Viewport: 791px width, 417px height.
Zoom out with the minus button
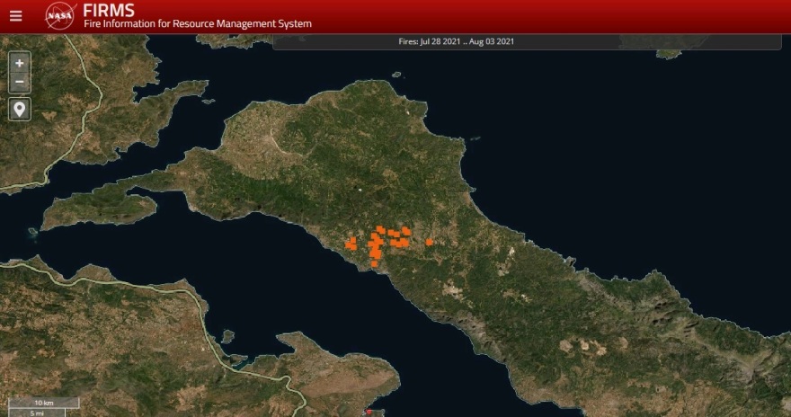[x=20, y=83]
